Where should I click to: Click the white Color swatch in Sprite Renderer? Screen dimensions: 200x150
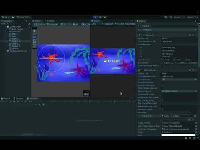pos(178,135)
